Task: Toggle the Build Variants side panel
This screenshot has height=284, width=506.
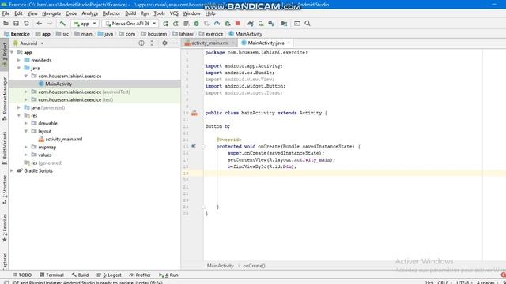Action: point(5,148)
